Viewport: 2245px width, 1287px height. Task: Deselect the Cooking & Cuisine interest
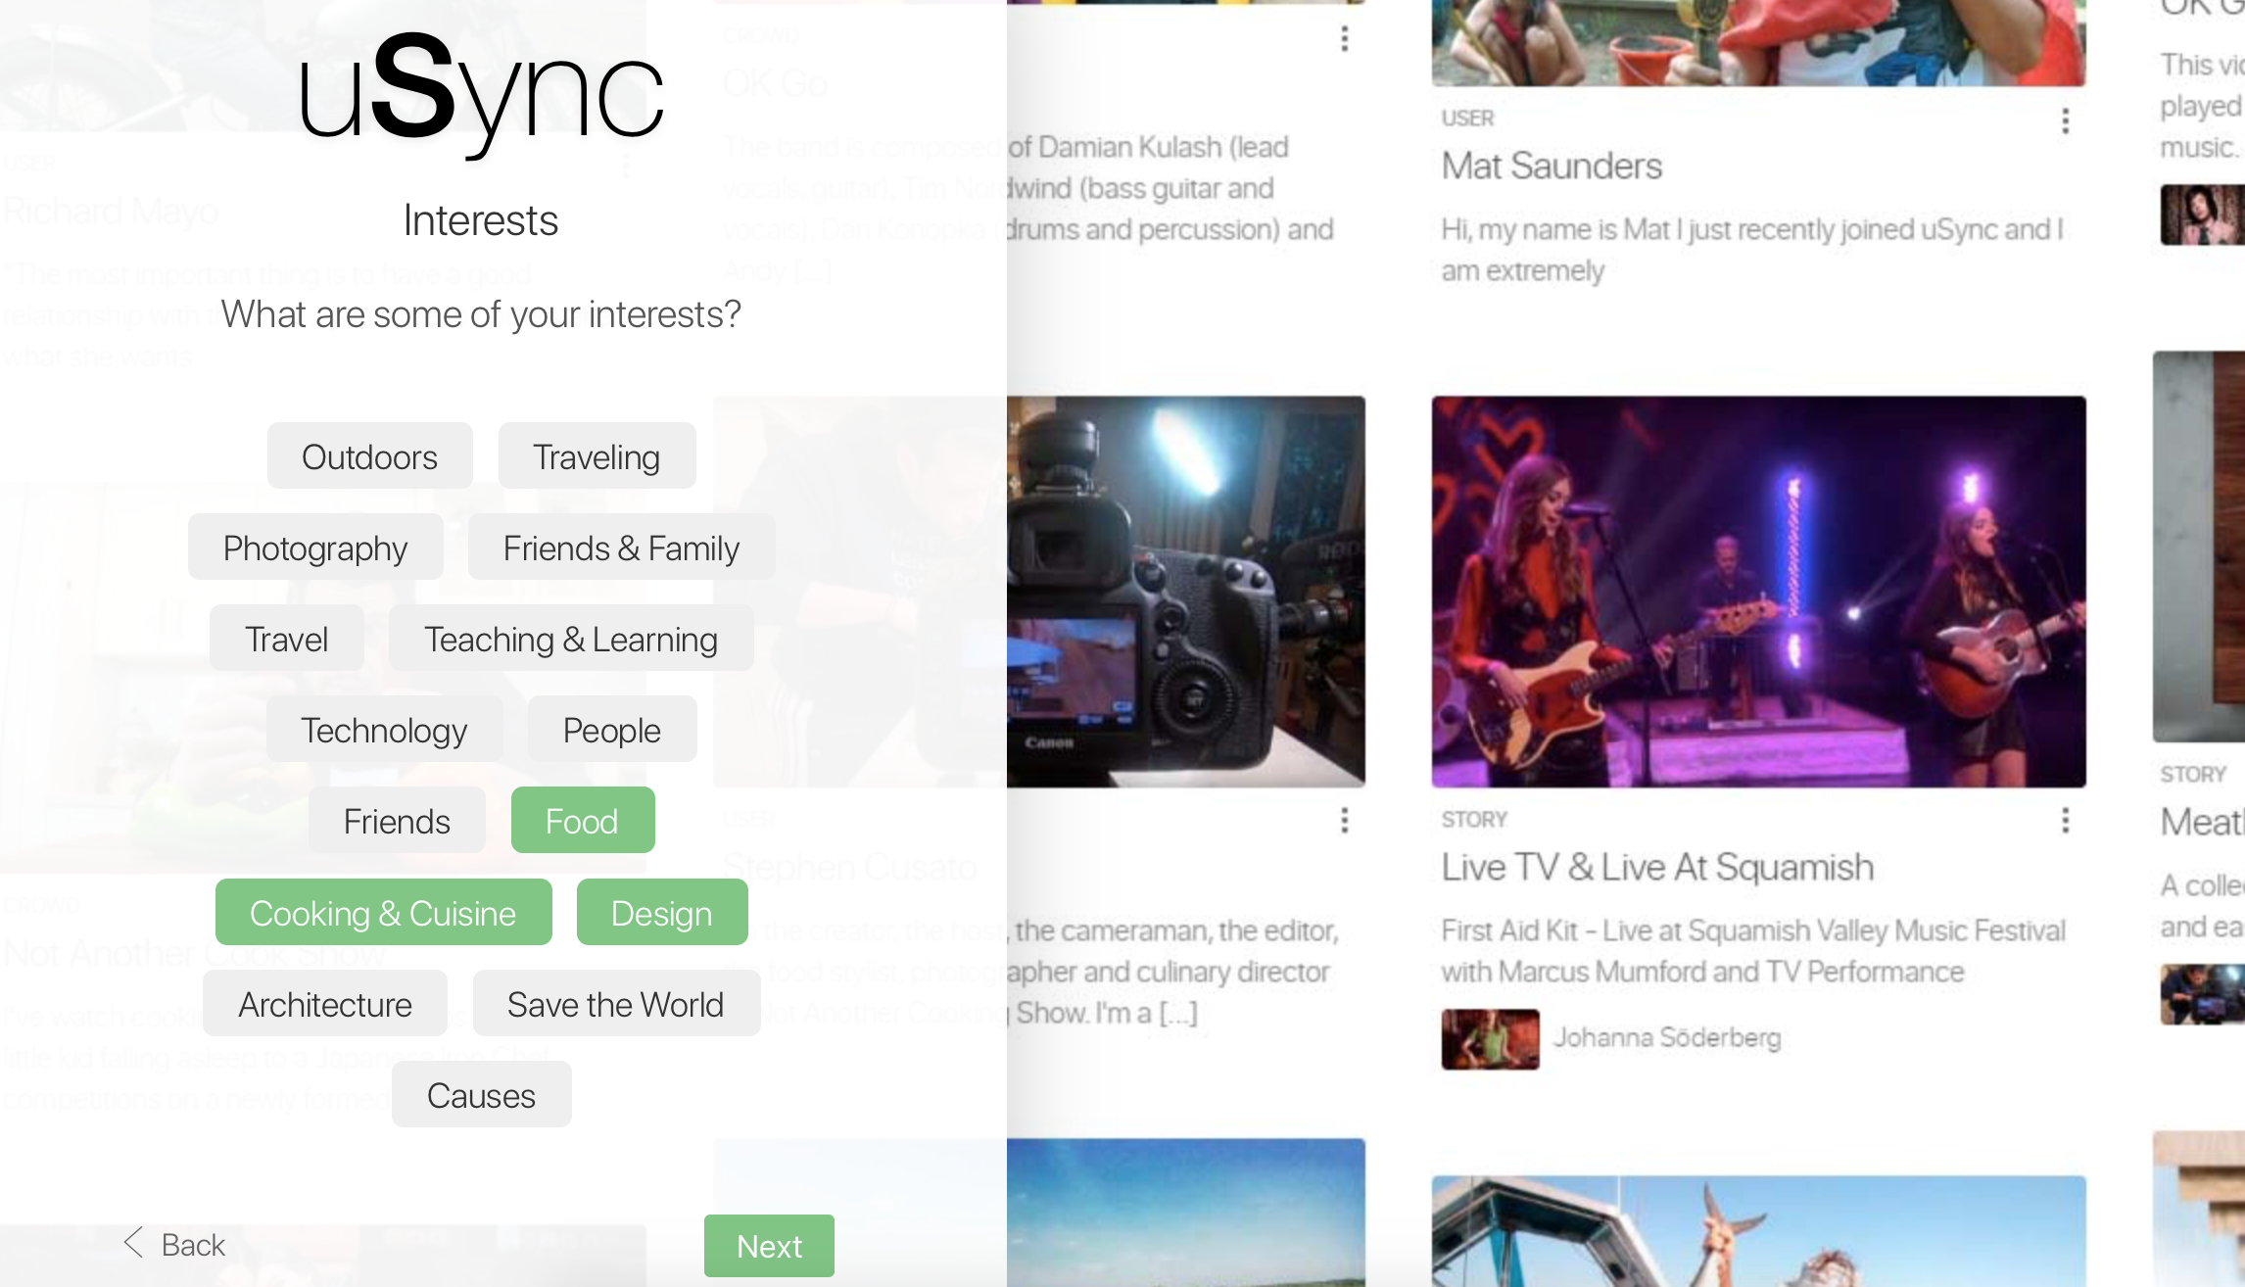click(x=383, y=913)
